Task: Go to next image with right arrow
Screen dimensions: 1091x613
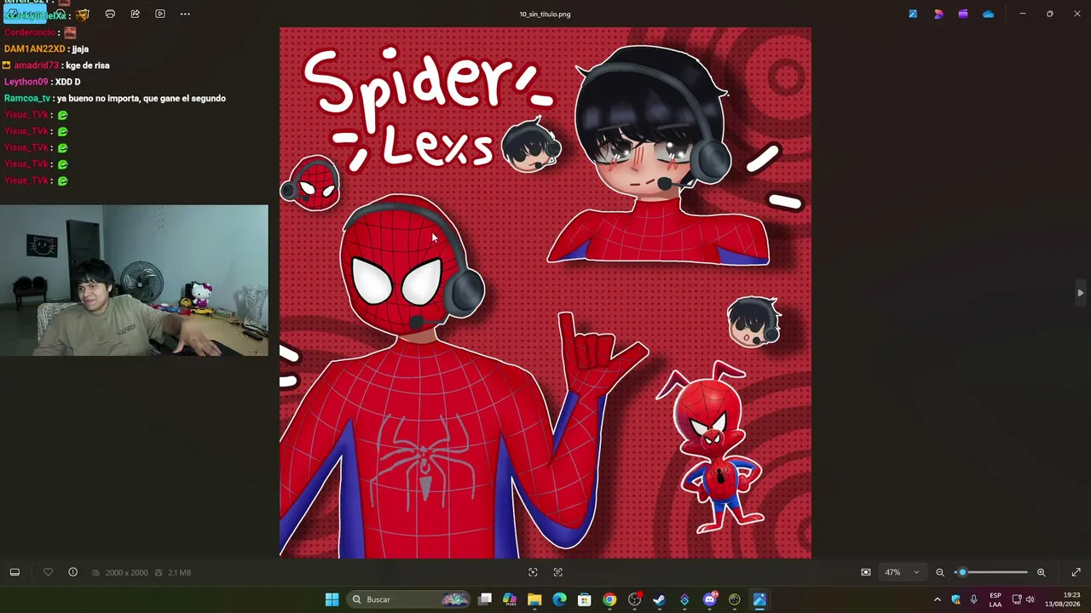Action: (x=1080, y=293)
